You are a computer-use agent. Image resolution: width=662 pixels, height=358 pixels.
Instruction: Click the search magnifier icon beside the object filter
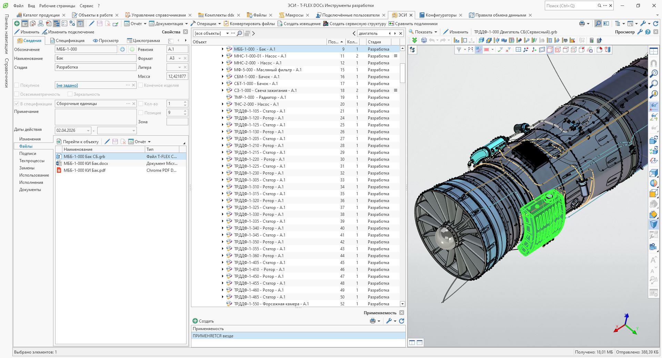(240, 33)
